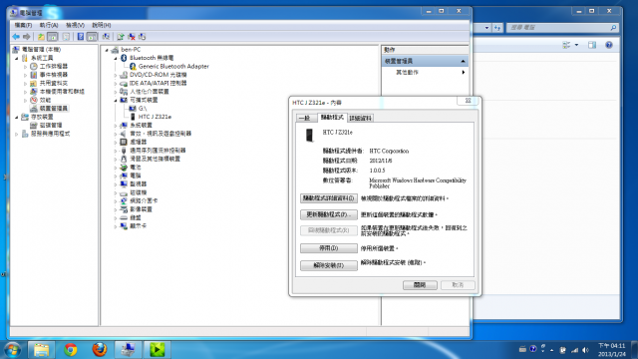Viewport: 638px width, 359px height.
Task: Collapse the 裝置管理員 actions section arrow
Action: coord(463,61)
